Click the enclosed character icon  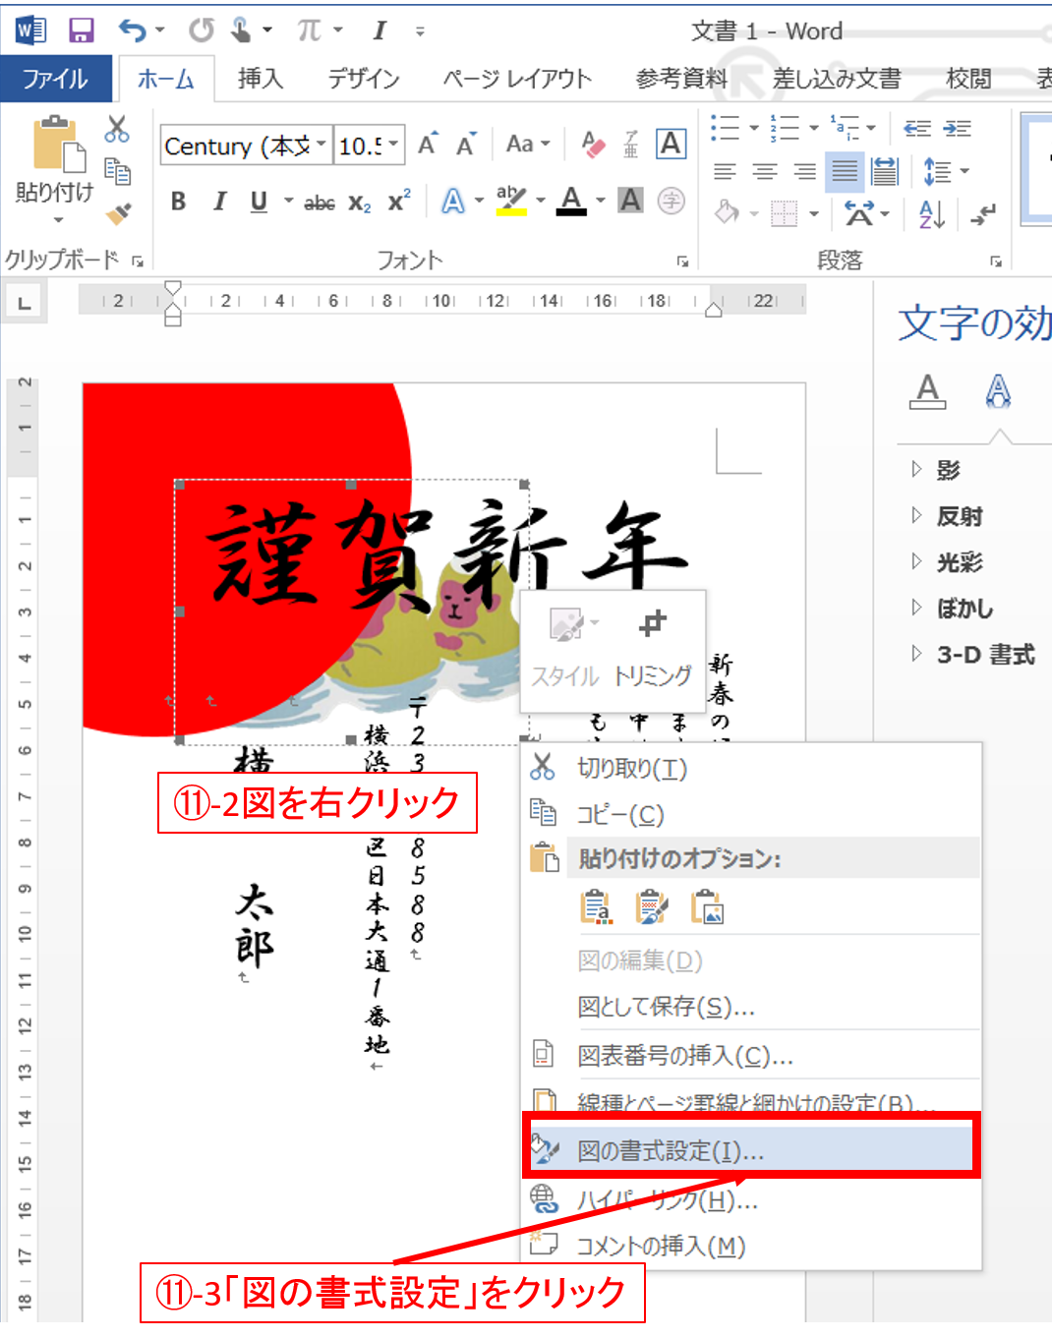[671, 202]
